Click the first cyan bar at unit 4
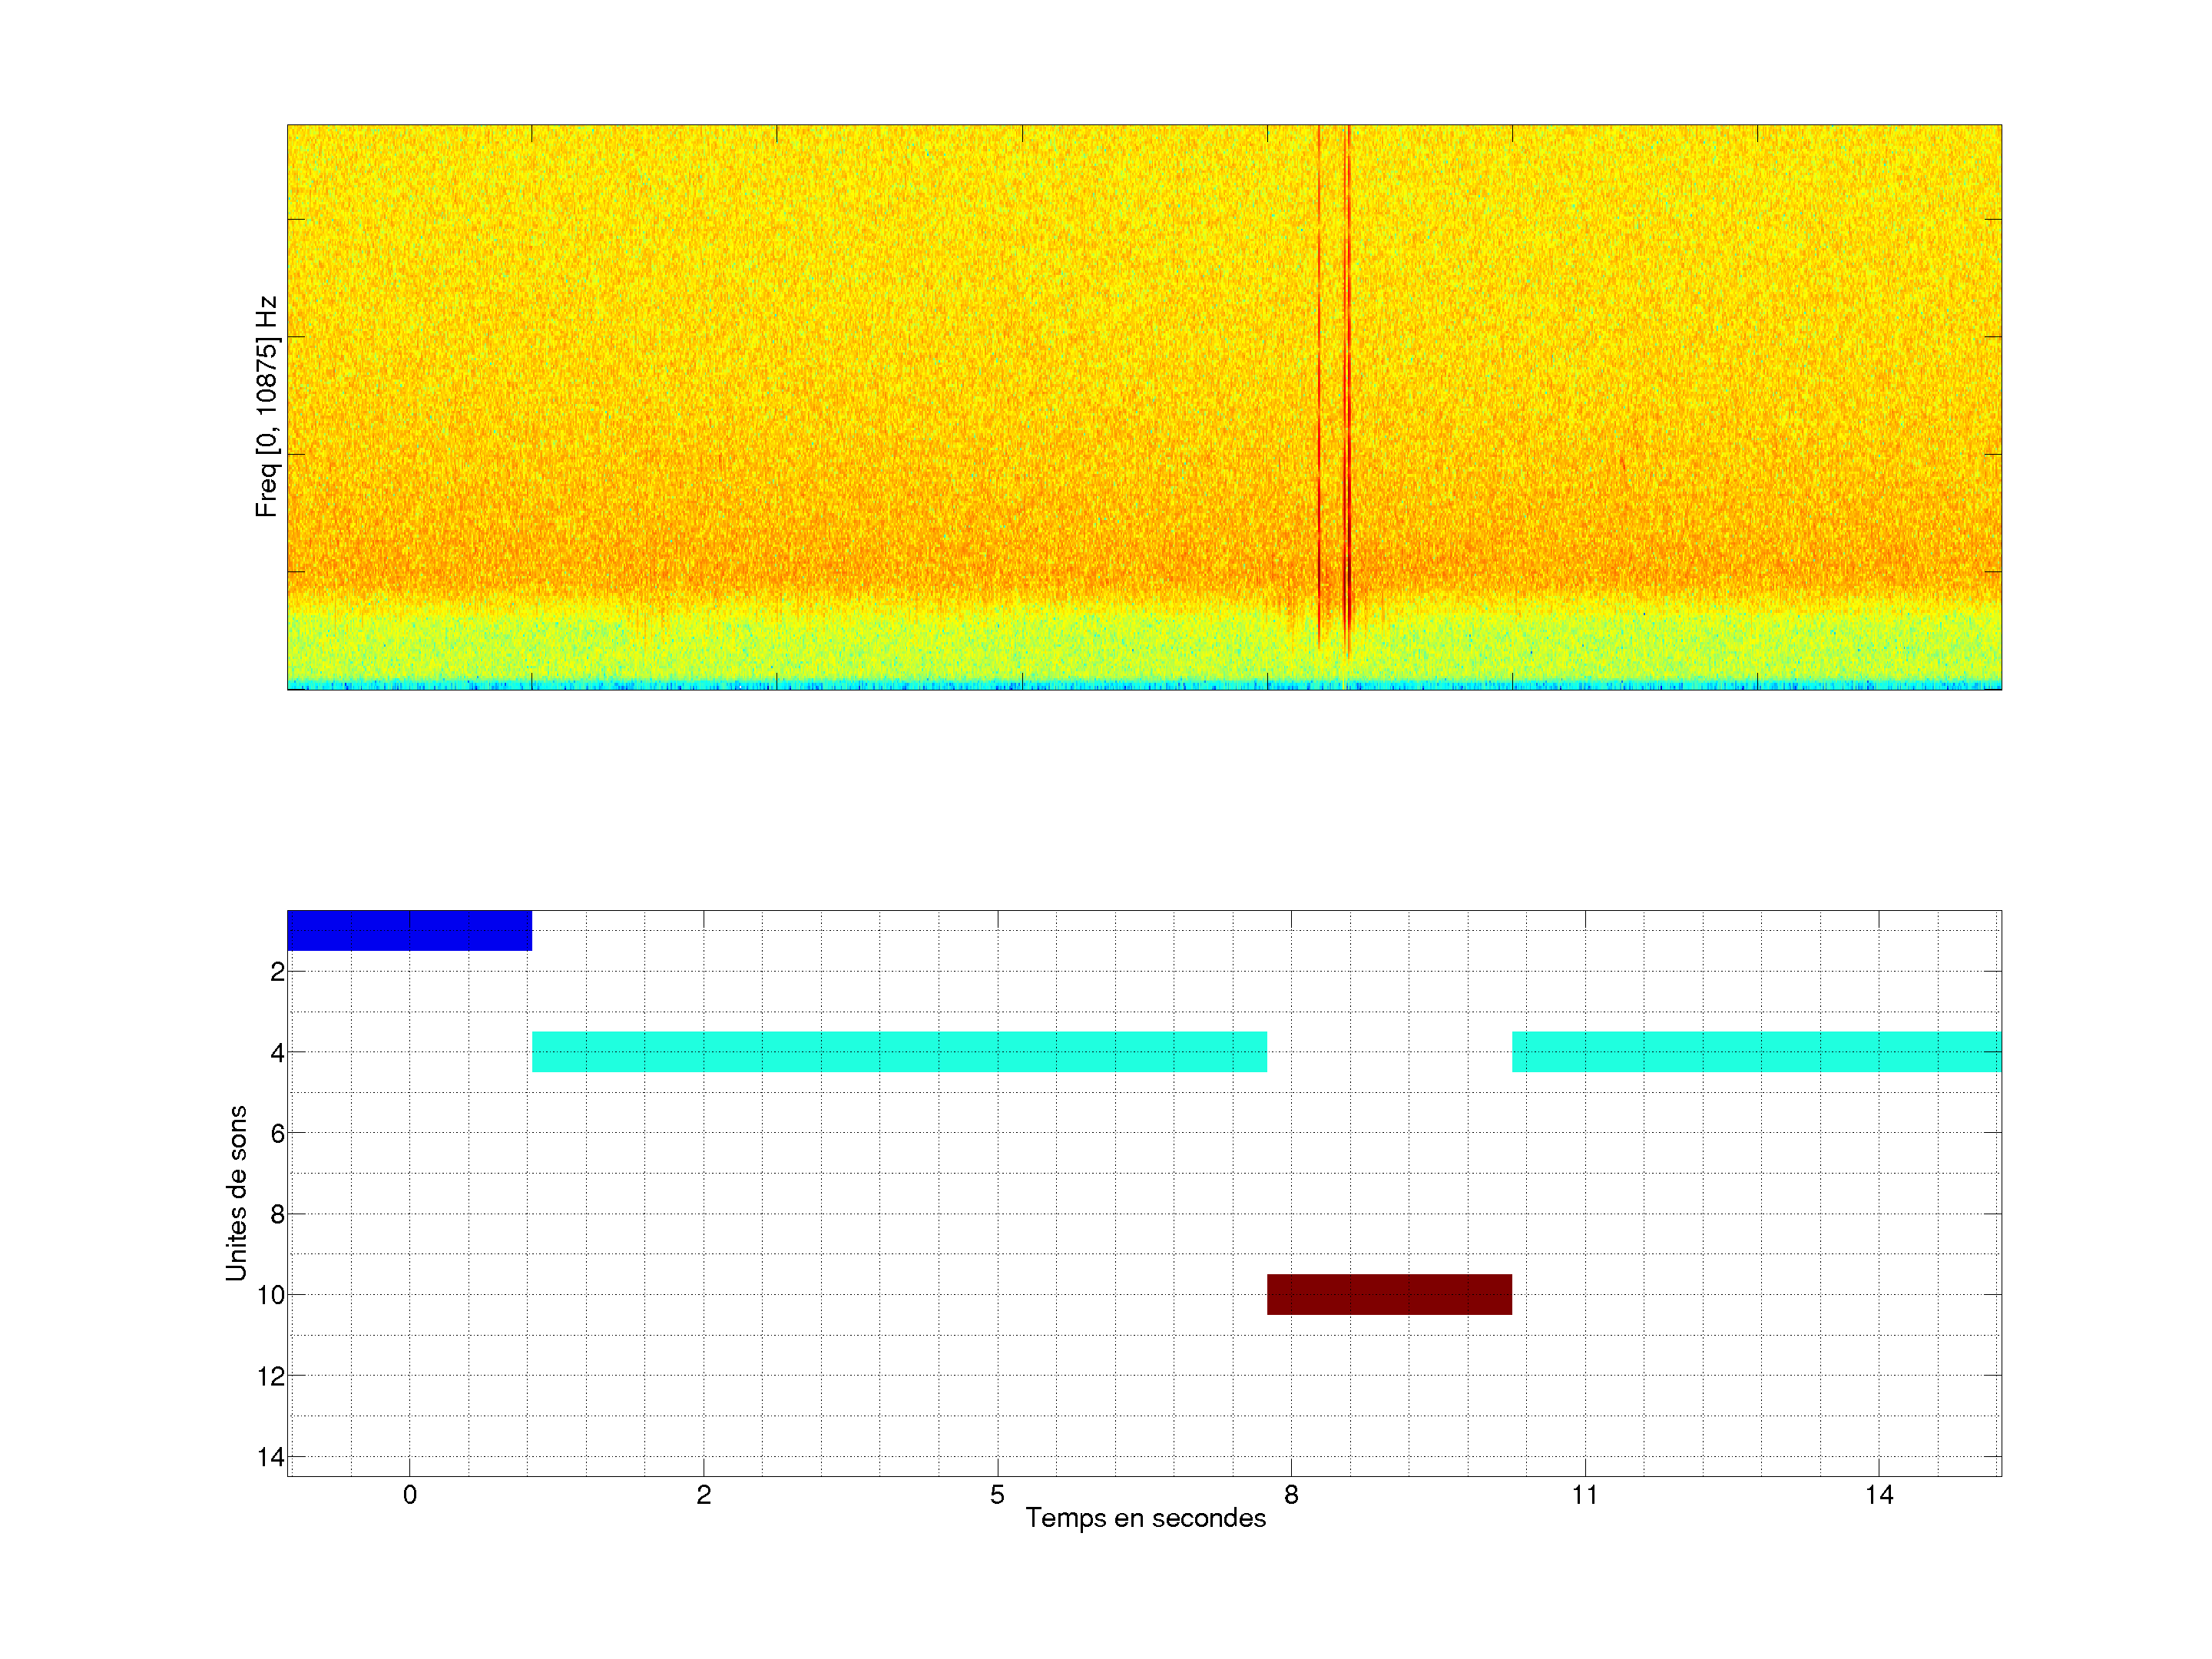This screenshot has height=1659, width=2212. tap(899, 1052)
